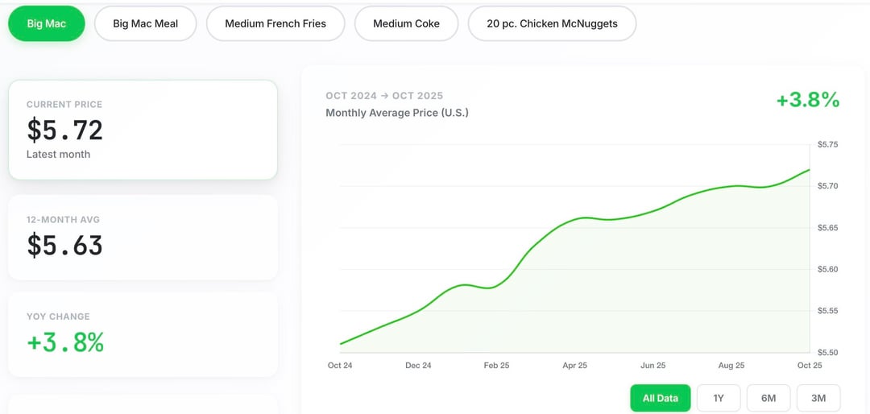The width and height of the screenshot is (870, 414).
Task: Click the 12-Month Avg $5.63 card
Action: tap(143, 238)
